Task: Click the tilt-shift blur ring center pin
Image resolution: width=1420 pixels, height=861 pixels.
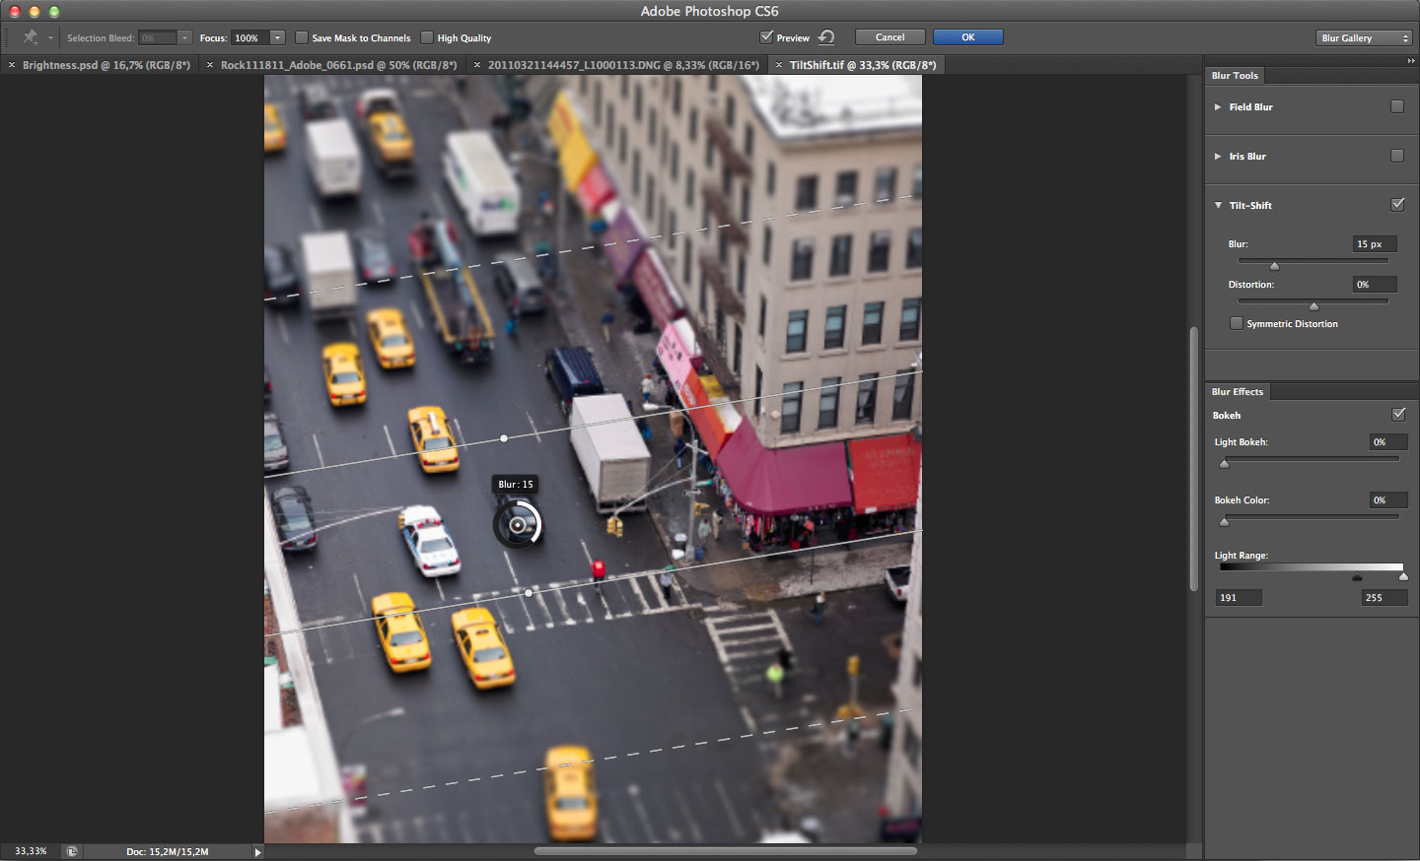Action: [x=517, y=525]
